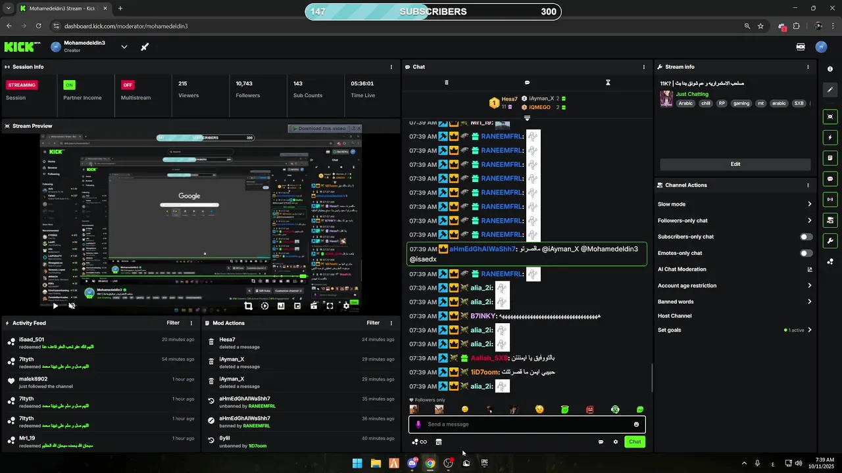The width and height of the screenshot is (842, 473).
Task: Open chat settings gear below message box
Action: click(616, 442)
